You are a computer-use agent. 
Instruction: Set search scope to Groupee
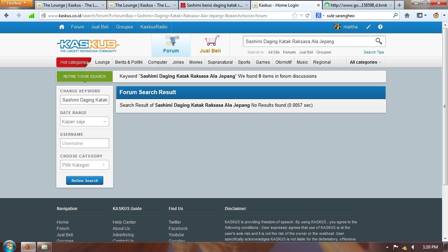[323, 52]
